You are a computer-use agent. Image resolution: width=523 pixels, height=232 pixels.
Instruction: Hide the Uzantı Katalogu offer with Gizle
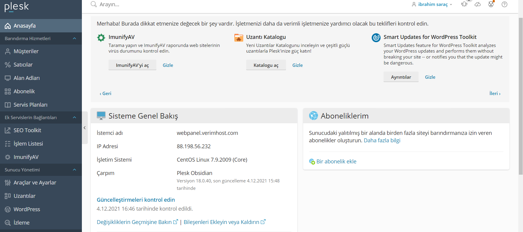click(298, 65)
